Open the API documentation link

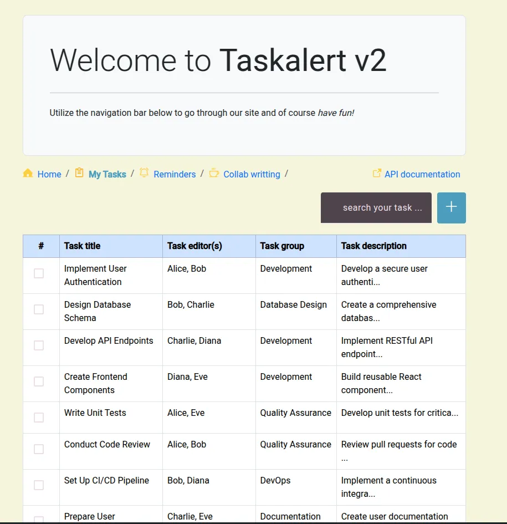click(422, 174)
